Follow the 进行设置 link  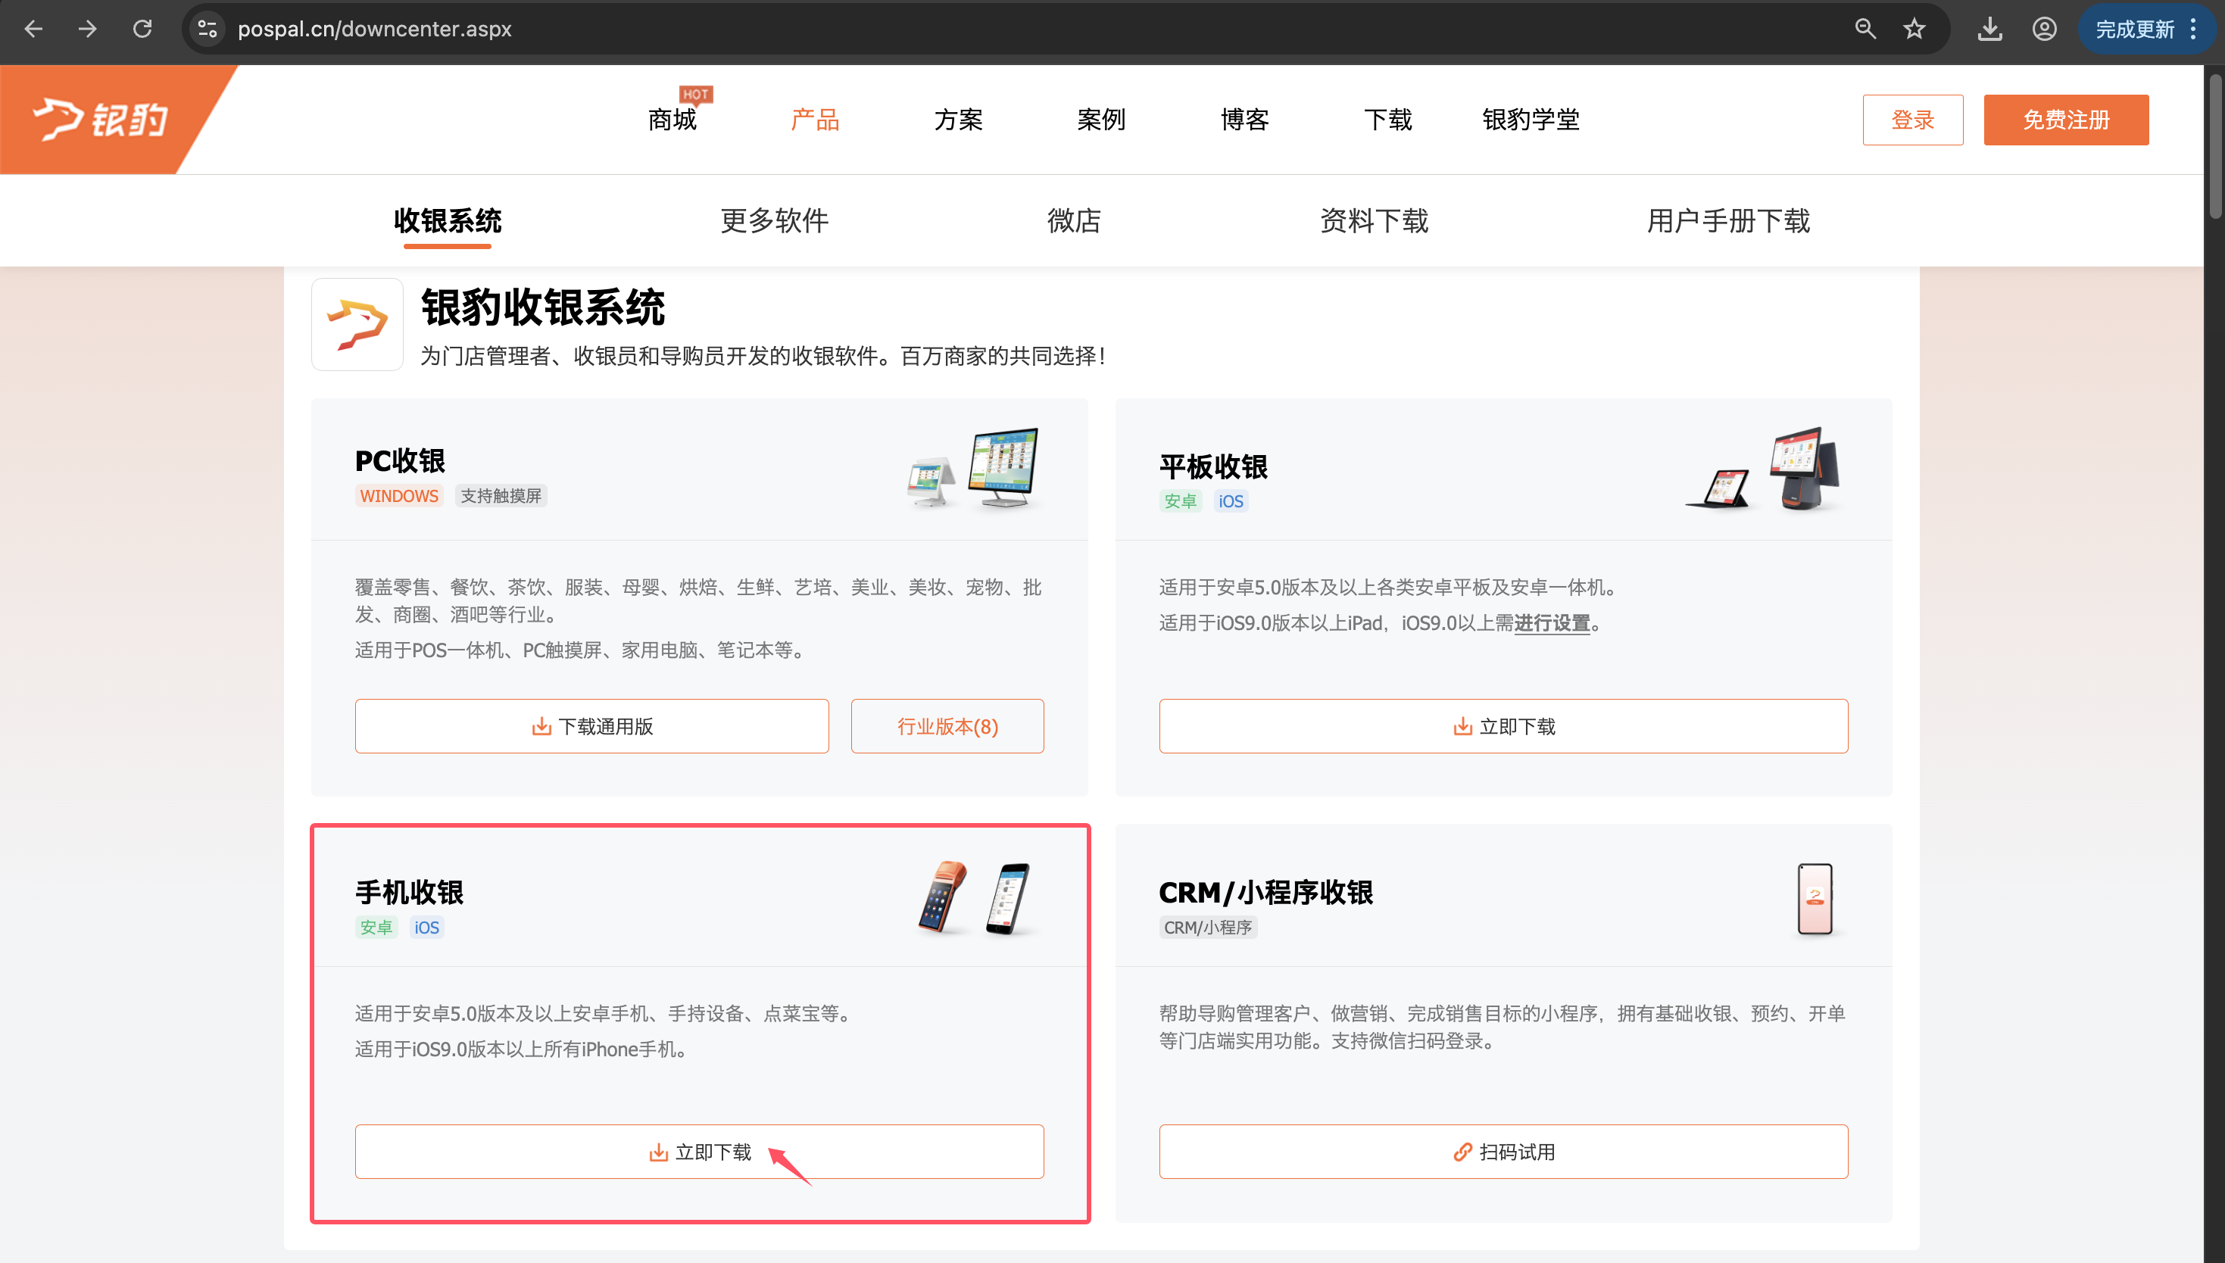[1552, 623]
